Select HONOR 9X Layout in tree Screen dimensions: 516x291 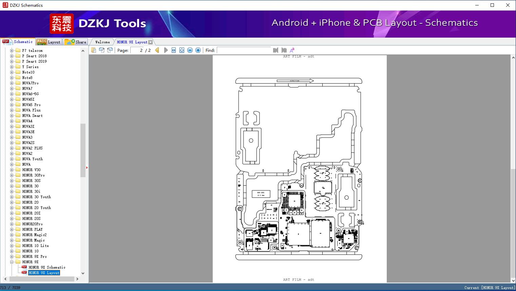44,273
